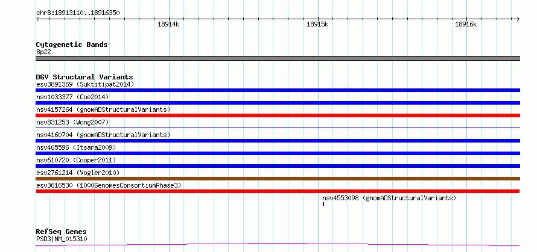
Task: Click the PSD3|NM_015310 gene label
Action: point(62,239)
